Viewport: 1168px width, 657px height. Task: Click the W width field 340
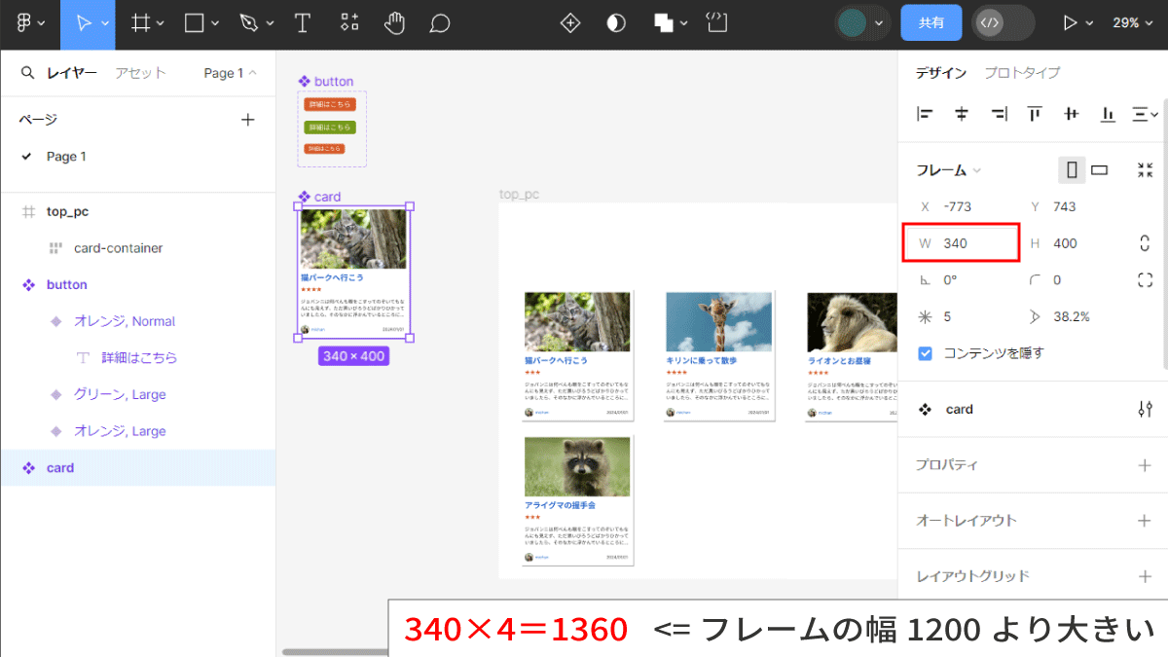(962, 243)
